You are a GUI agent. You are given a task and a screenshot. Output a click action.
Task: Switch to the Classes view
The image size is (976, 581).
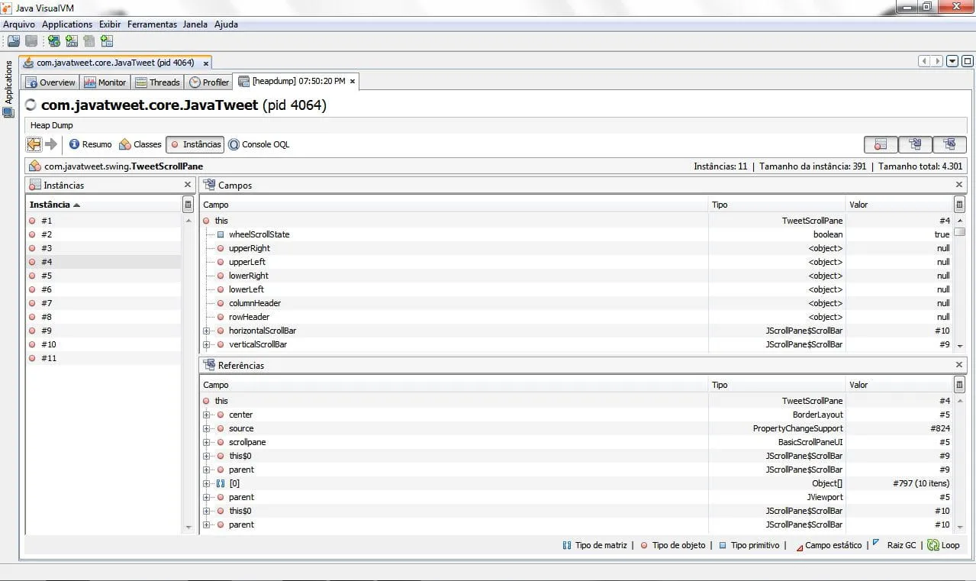pyautogui.click(x=140, y=144)
